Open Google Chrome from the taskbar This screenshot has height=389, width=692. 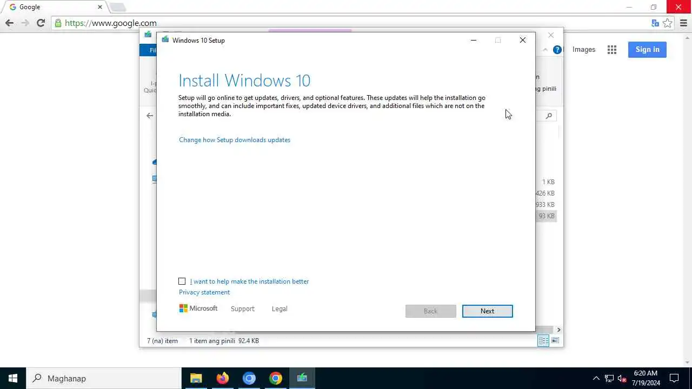275,378
